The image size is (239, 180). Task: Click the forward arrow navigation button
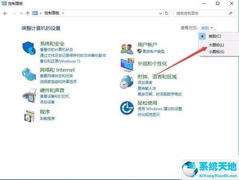pos(14,13)
